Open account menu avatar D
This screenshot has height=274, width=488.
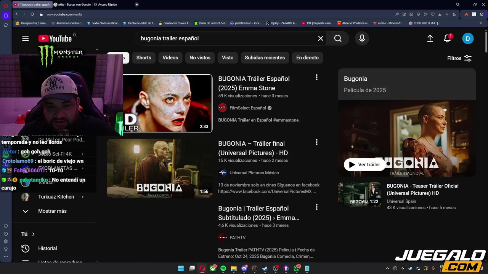pos(468,38)
